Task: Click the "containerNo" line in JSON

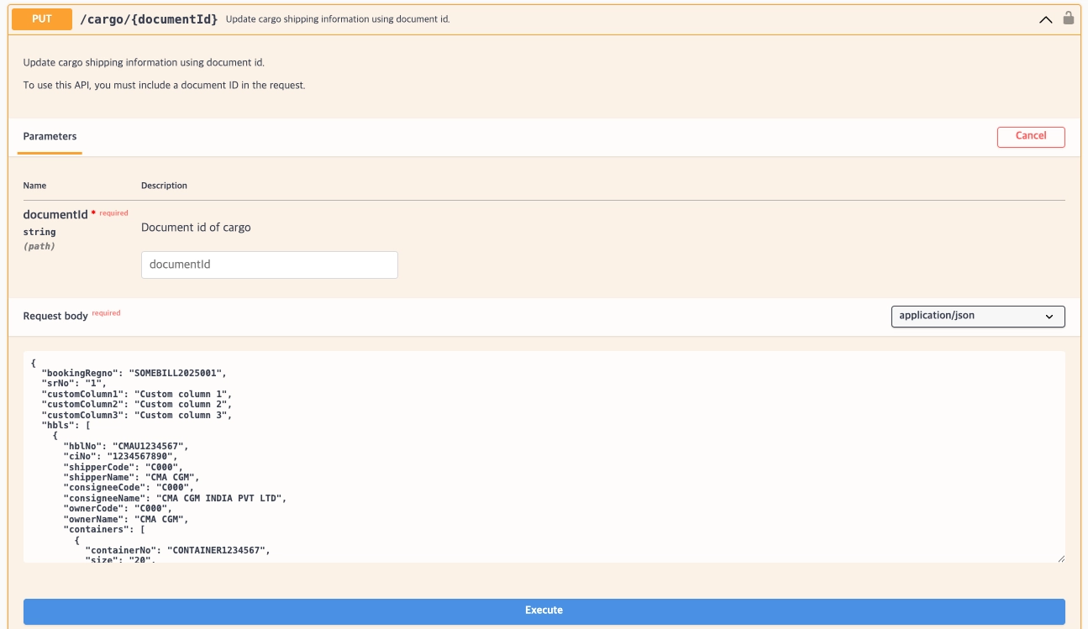Action: [x=178, y=550]
